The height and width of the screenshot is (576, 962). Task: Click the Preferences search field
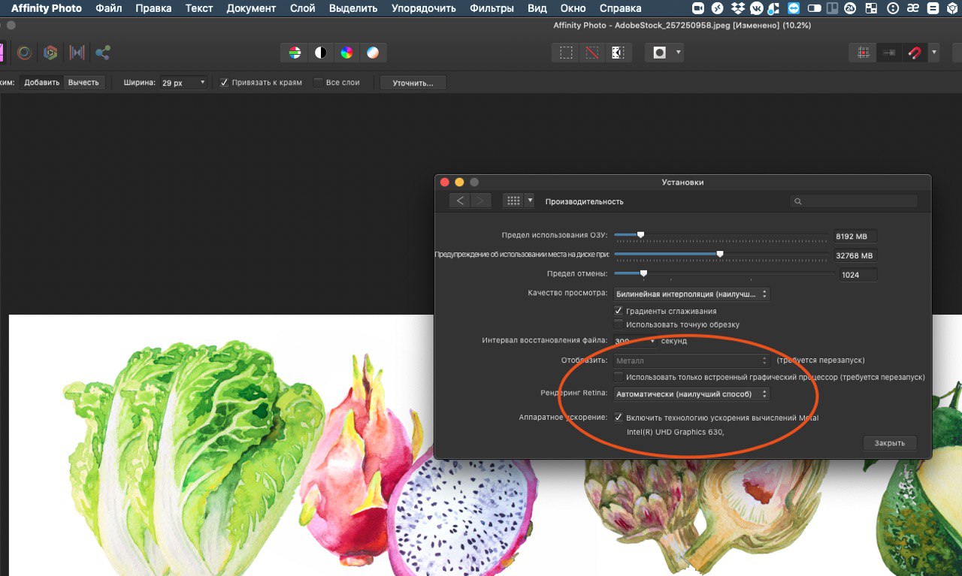(854, 201)
